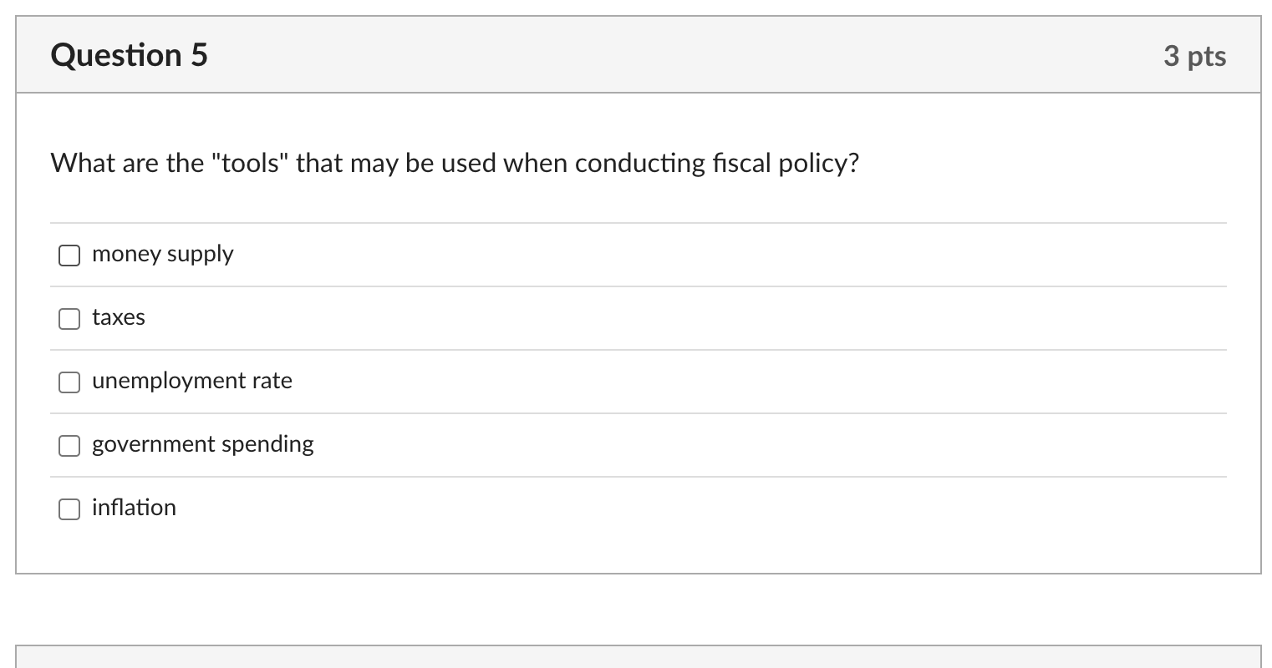Viewport: 1272px width, 668px height.
Task: Check the taxes checkbox
Action: point(69,319)
